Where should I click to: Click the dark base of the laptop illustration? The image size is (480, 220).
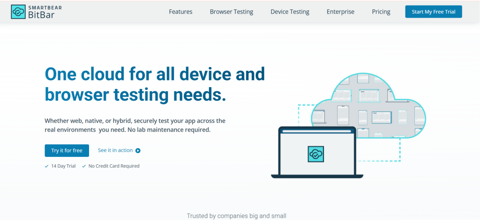click(317, 176)
